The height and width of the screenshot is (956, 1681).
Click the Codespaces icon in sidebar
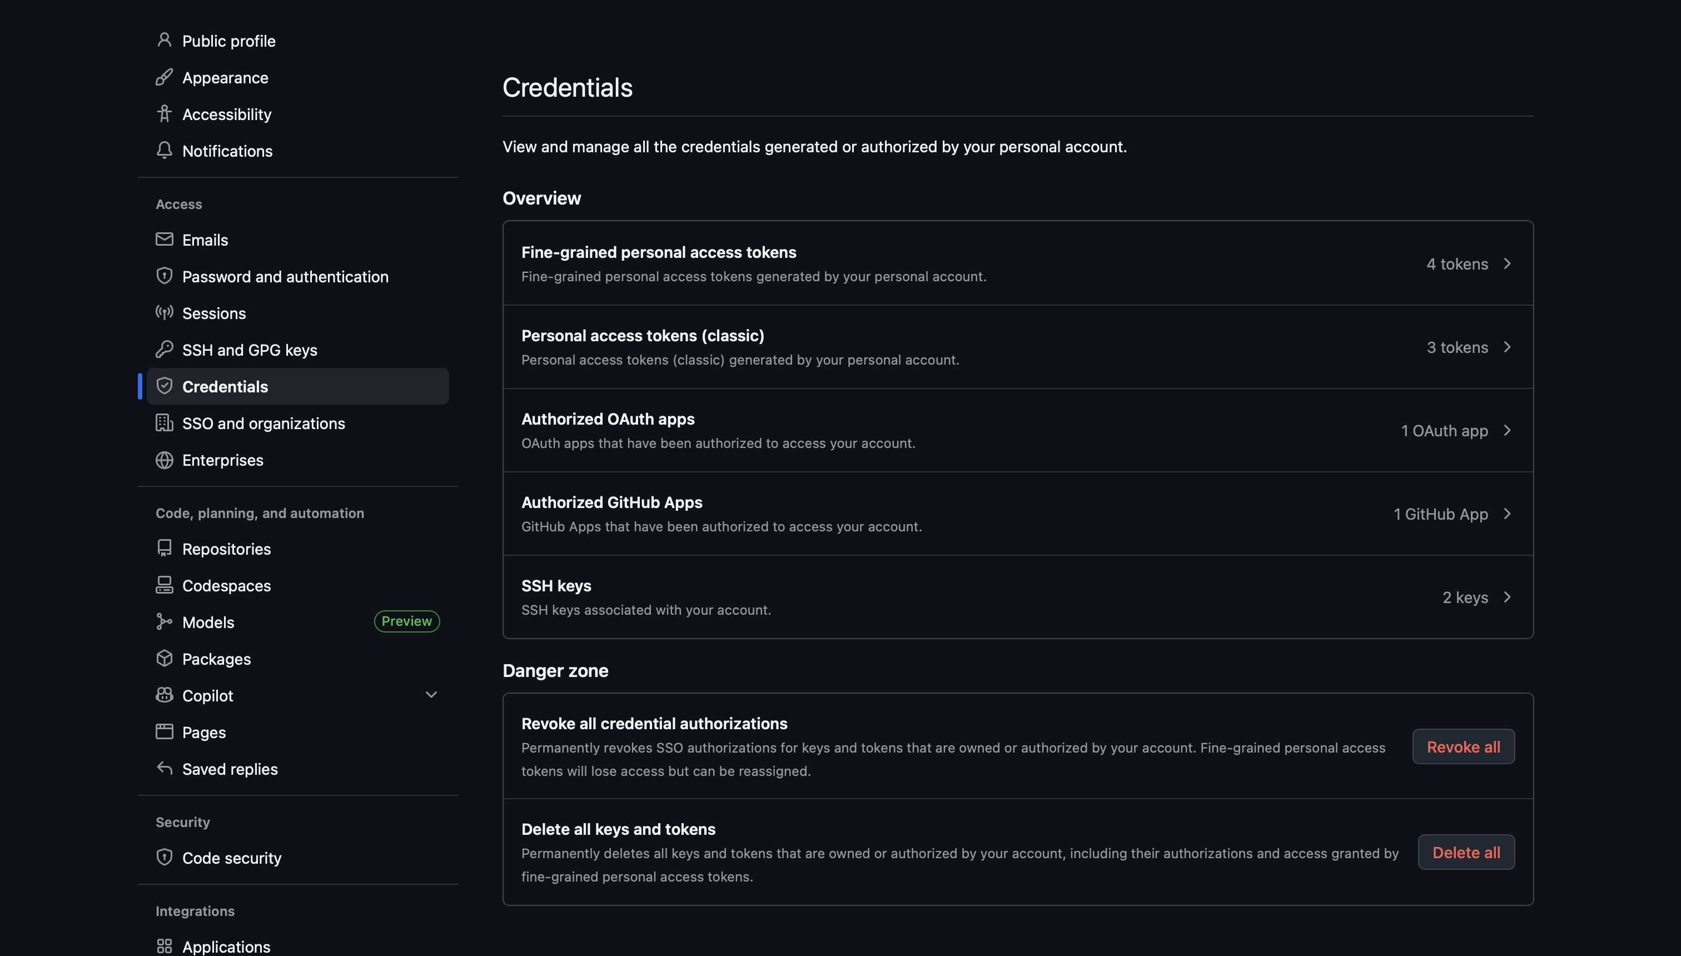coord(164,585)
